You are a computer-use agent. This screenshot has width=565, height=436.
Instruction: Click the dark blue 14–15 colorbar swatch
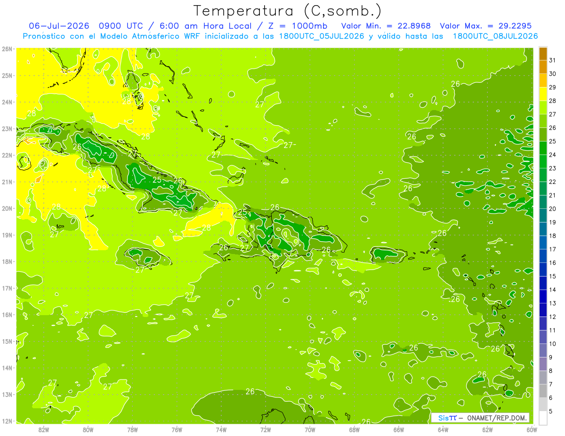click(543, 283)
